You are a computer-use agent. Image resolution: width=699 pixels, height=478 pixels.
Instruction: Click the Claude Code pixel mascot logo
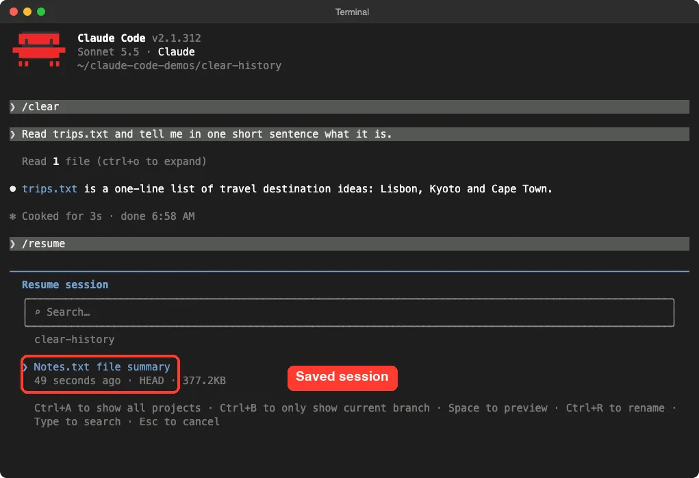pos(39,49)
